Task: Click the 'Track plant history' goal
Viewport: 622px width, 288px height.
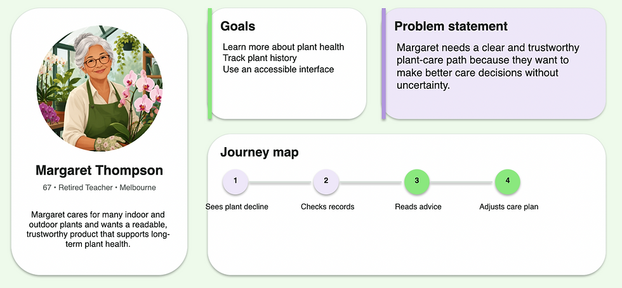Action: (260, 58)
